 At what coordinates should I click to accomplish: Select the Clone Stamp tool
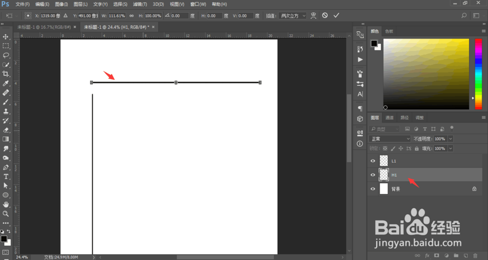[x=5, y=111]
